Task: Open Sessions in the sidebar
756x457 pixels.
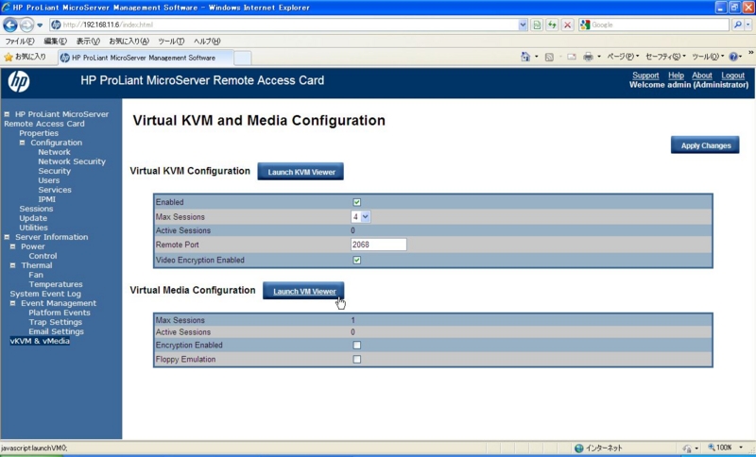Action: coord(36,209)
